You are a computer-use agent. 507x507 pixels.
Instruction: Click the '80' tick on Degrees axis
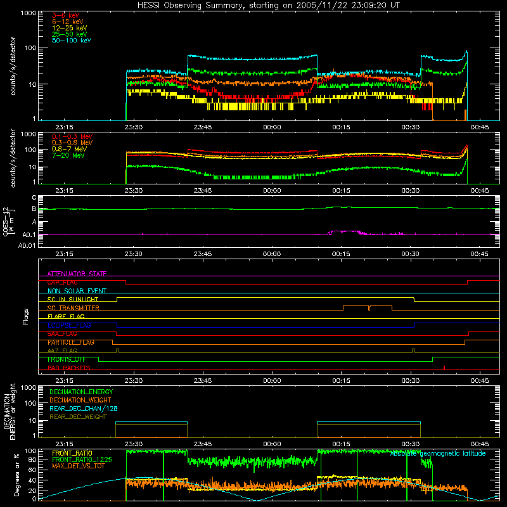(32, 459)
